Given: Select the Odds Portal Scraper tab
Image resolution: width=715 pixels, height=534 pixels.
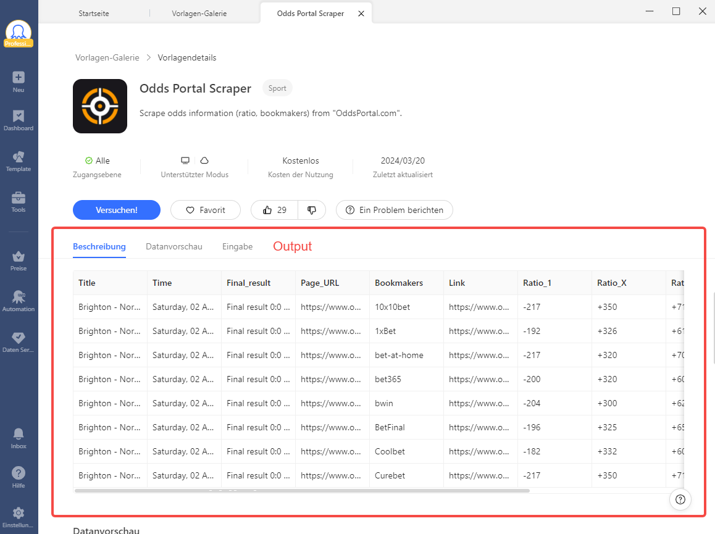Looking at the screenshot, I should click(x=311, y=13).
